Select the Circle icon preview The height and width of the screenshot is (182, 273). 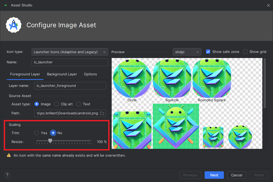(x=132, y=78)
